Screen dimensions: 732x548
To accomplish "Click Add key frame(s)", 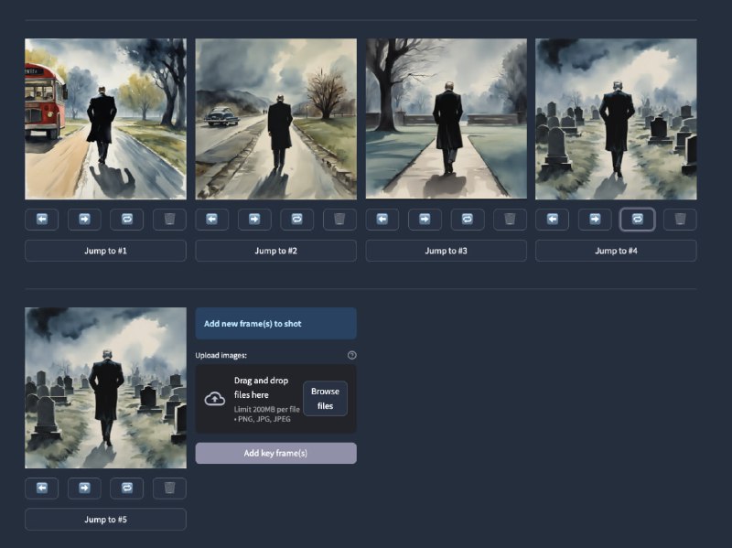I will pos(275,453).
